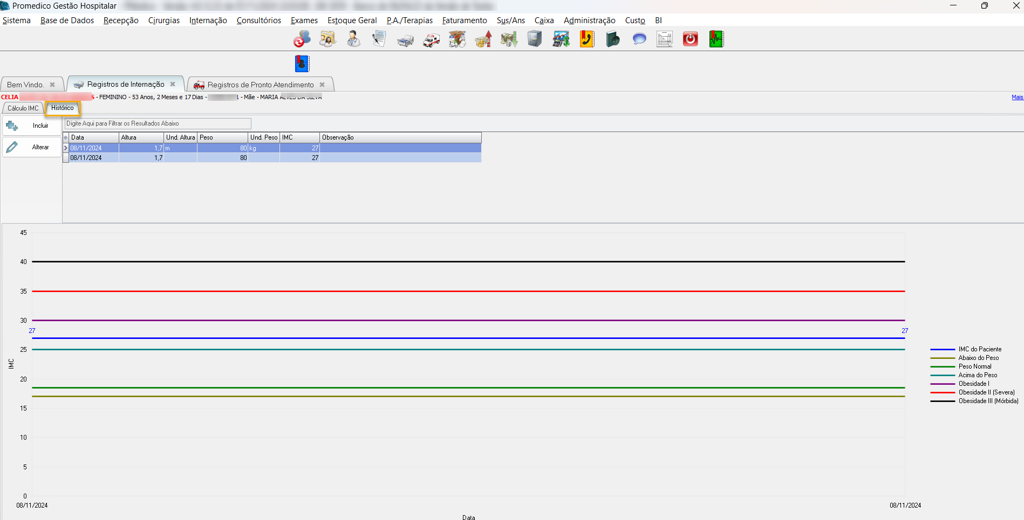This screenshot has height=520, width=1024.
Task: Close the Bem Vindo tab
Action: click(x=52, y=85)
